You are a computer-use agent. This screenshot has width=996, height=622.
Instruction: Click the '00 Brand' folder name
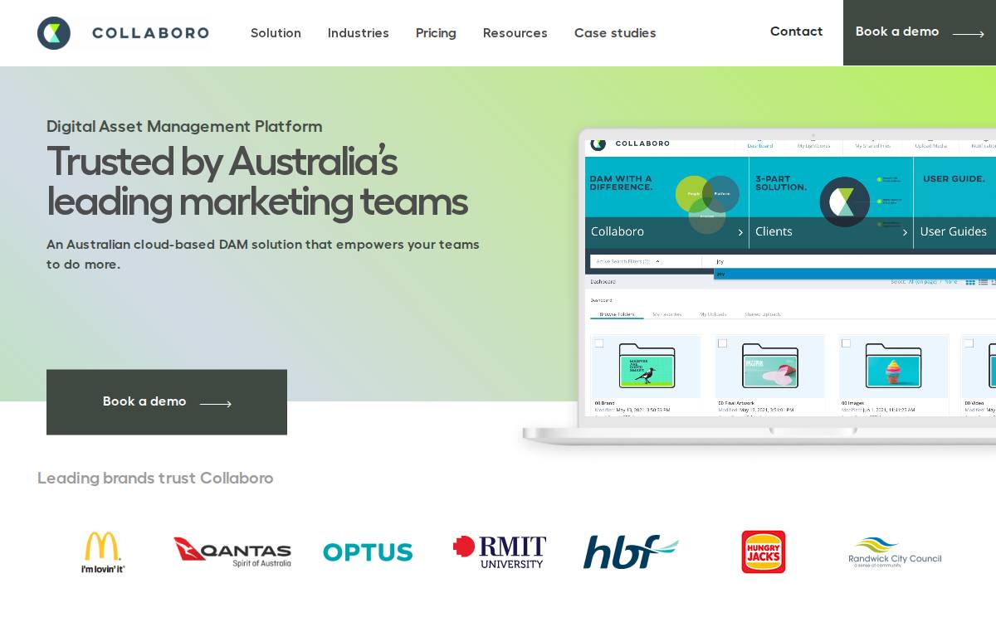click(x=604, y=403)
